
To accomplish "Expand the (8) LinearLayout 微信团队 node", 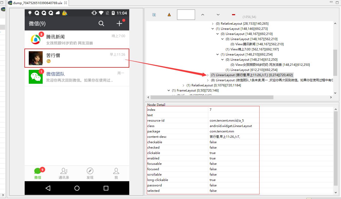I will (x=208, y=80).
